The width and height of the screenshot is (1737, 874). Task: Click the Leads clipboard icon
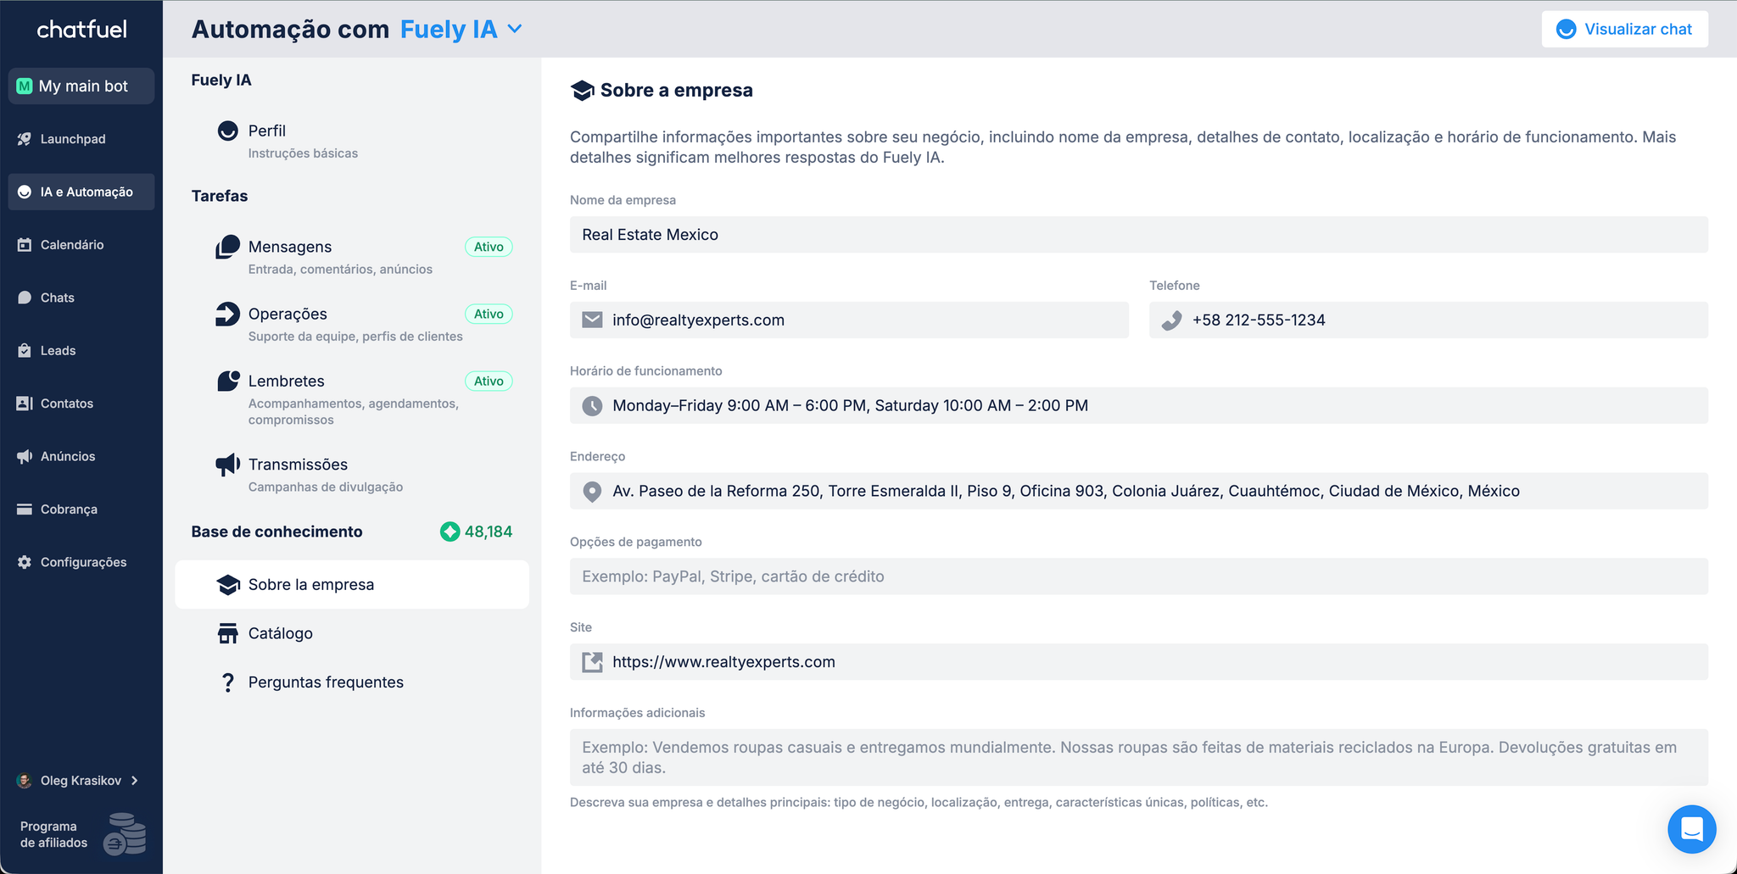pos(25,351)
